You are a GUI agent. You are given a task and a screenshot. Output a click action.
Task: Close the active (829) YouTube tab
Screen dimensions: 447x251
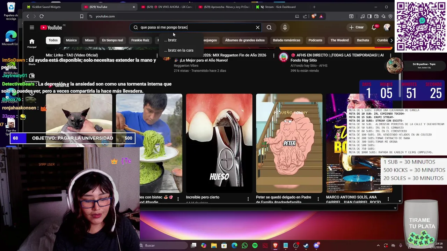(133, 7)
